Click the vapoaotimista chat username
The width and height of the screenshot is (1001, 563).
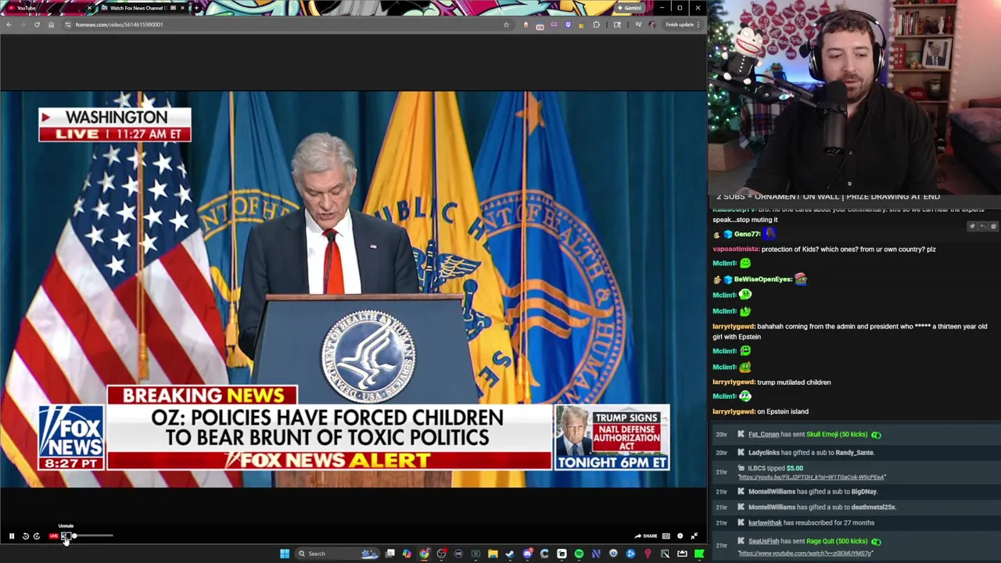736,249
